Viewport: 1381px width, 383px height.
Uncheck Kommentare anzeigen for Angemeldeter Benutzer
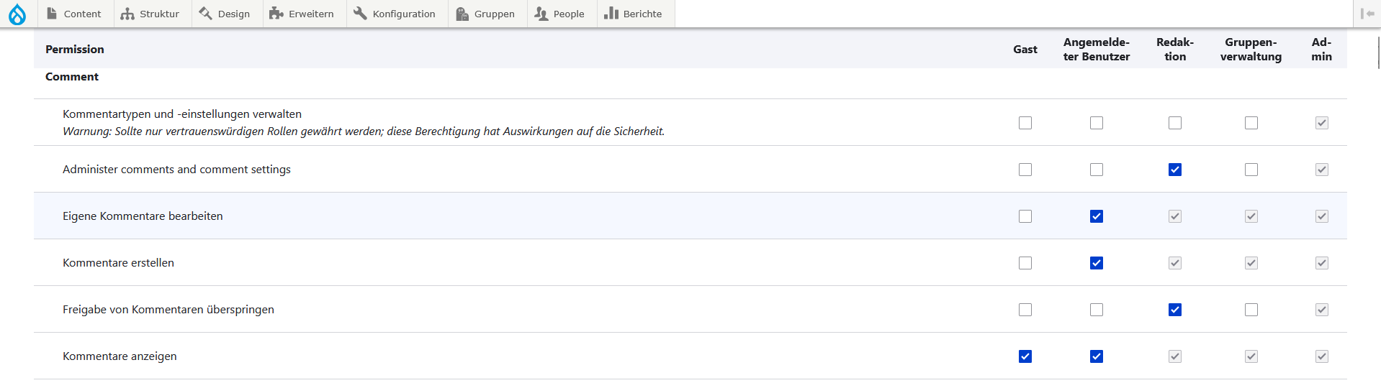coord(1097,356)
